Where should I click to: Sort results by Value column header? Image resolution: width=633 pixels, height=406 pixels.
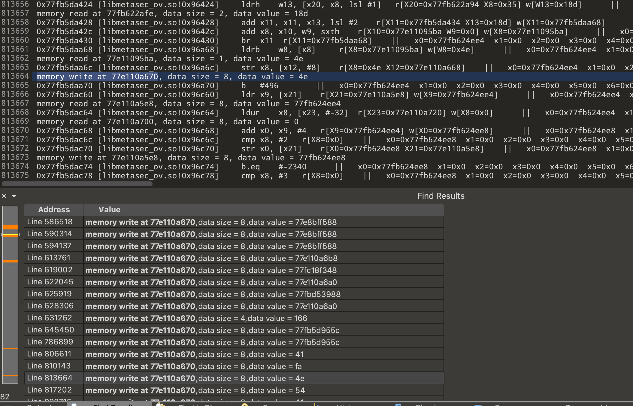click(x=109, y=210)
